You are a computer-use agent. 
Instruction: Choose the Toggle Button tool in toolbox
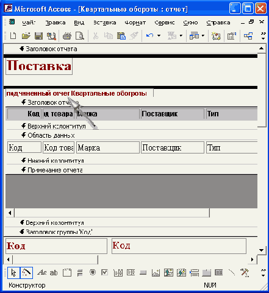pyautogui.click(x=80, y=273)
